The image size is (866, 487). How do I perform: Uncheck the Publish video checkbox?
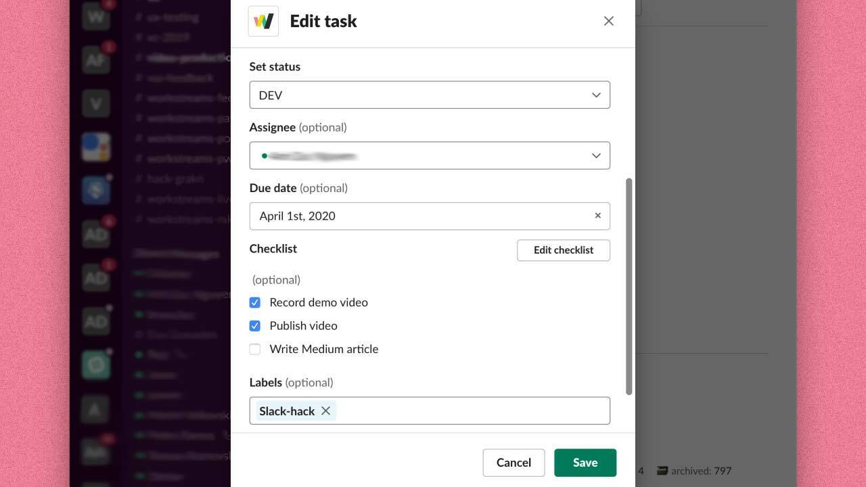pyautogui.click(x=255, y=326)
